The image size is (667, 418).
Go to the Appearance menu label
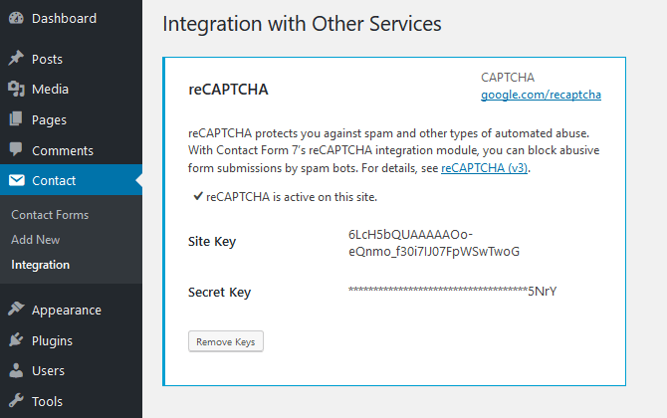tap(67, 310)
